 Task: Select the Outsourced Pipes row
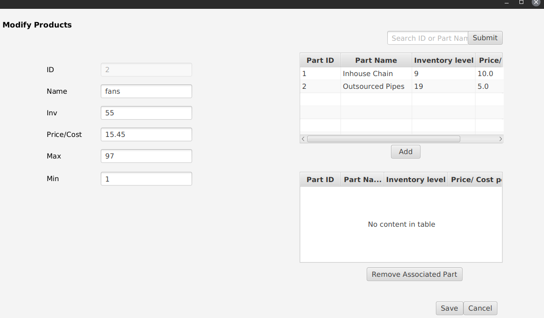pyautogui.click(x=376, y=86)
